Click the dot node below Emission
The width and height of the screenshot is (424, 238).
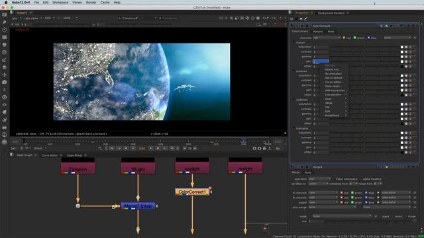coord(78,206)
